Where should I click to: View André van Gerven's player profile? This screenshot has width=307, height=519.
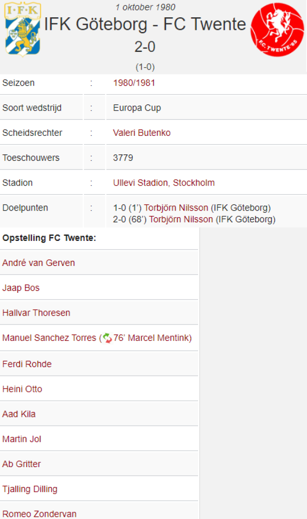[x=38, y=263]
